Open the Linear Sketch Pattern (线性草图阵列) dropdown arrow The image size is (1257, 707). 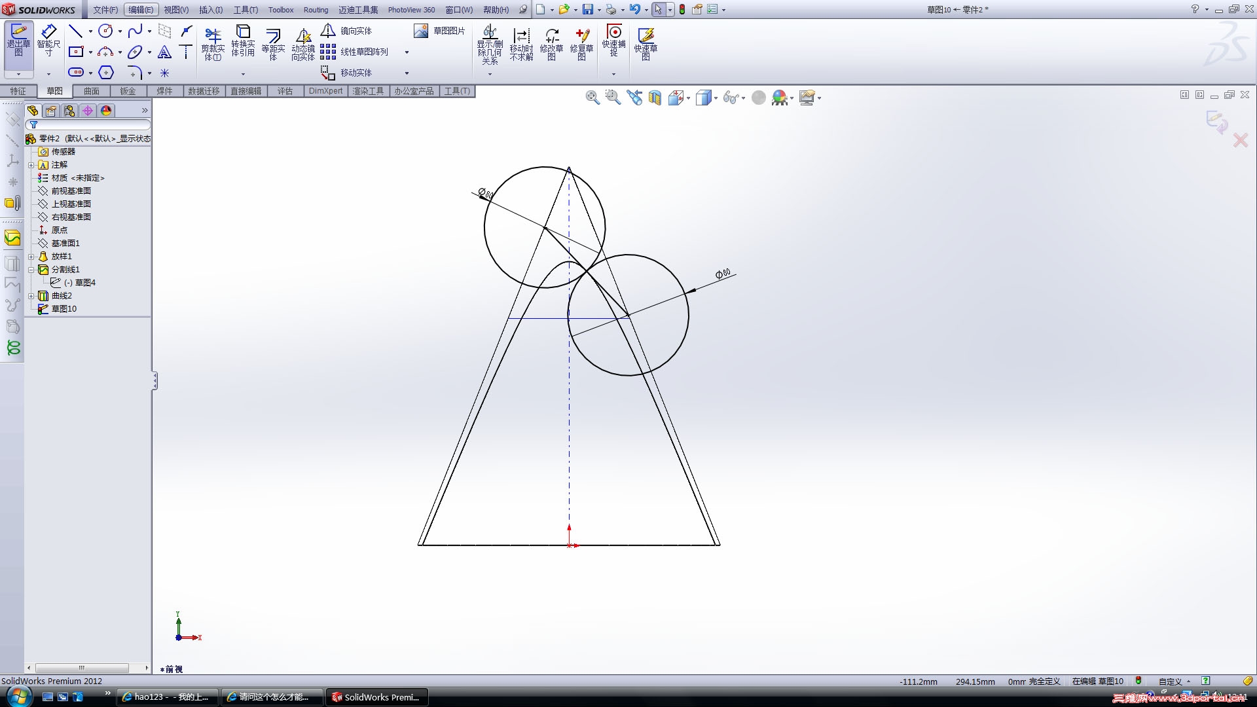pos(407,52)
